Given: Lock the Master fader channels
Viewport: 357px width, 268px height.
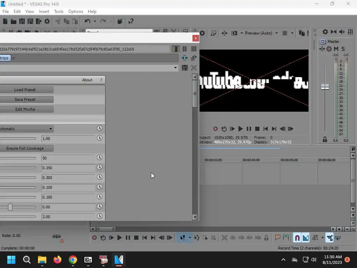Looking at the screenshot, I should click(325, 140).
